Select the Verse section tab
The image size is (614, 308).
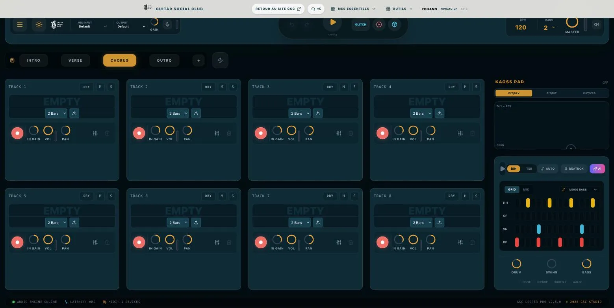[75, 60]
